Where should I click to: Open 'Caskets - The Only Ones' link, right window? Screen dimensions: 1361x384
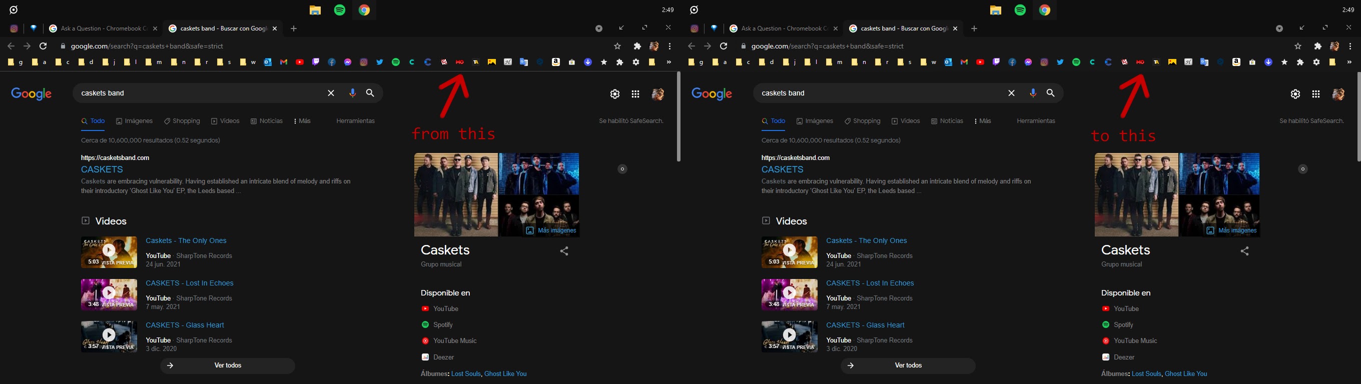pos(867,241)
